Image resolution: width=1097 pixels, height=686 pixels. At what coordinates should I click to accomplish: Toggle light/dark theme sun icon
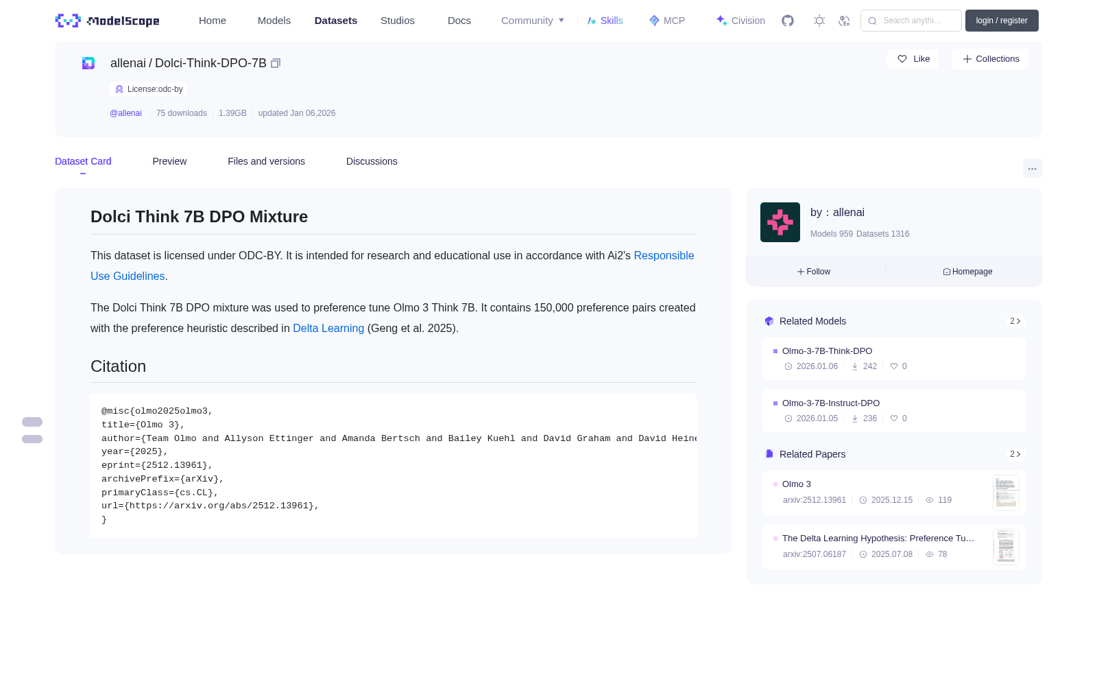[x=819, y=21]
